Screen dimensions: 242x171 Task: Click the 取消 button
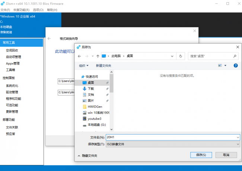(x=226, y=155)
